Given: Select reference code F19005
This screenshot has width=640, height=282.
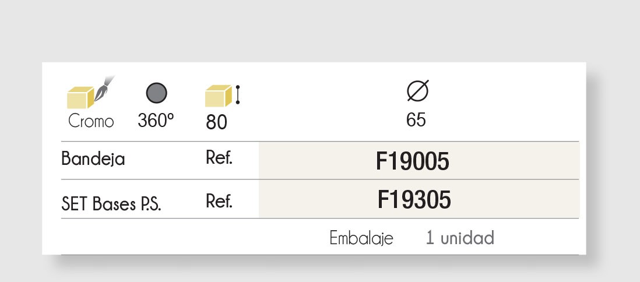Looking at the screenshot, I should tap(412, 161).
